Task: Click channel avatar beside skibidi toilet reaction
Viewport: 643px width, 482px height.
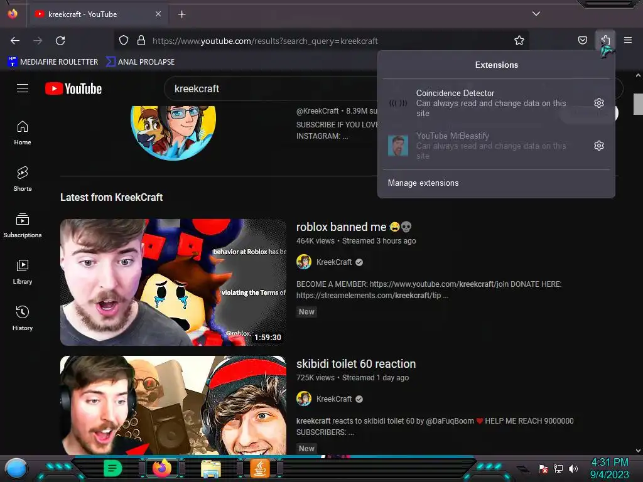Action: (x=304, y=399)
